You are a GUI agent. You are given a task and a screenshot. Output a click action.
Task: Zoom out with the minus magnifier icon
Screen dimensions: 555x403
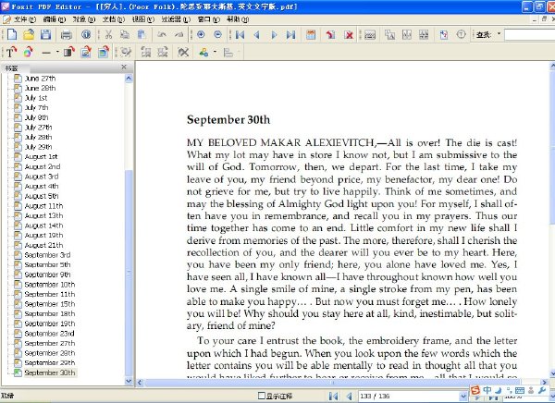pos(217,34)
